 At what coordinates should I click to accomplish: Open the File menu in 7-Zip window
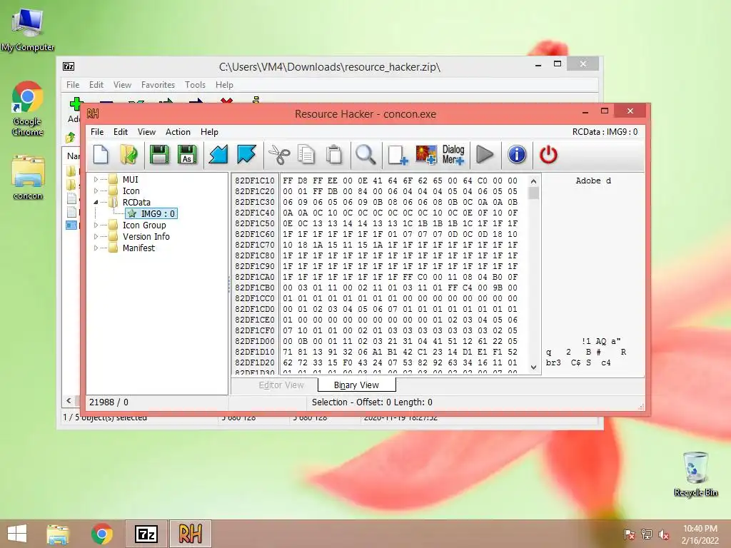click(x=73, y=85)
